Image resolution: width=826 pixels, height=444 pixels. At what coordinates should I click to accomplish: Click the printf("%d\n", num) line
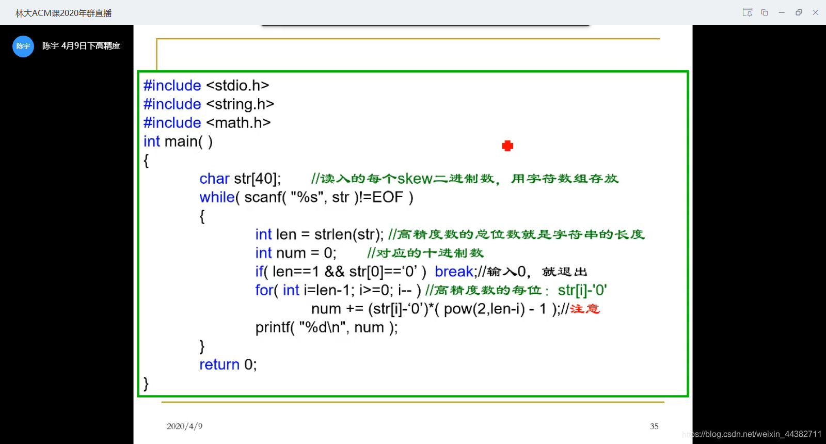327,327
